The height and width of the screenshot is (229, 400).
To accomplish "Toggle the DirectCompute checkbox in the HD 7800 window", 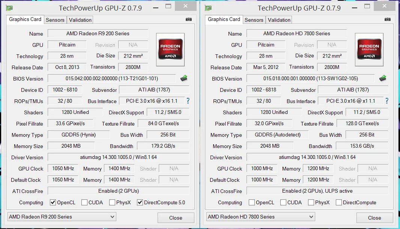I will point(339,202).
